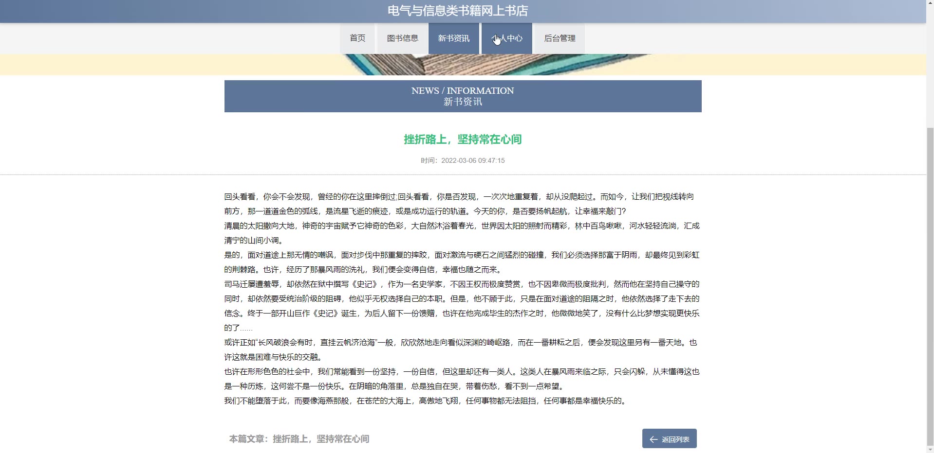Click the 返回列表 button

(x=669, y=438)
